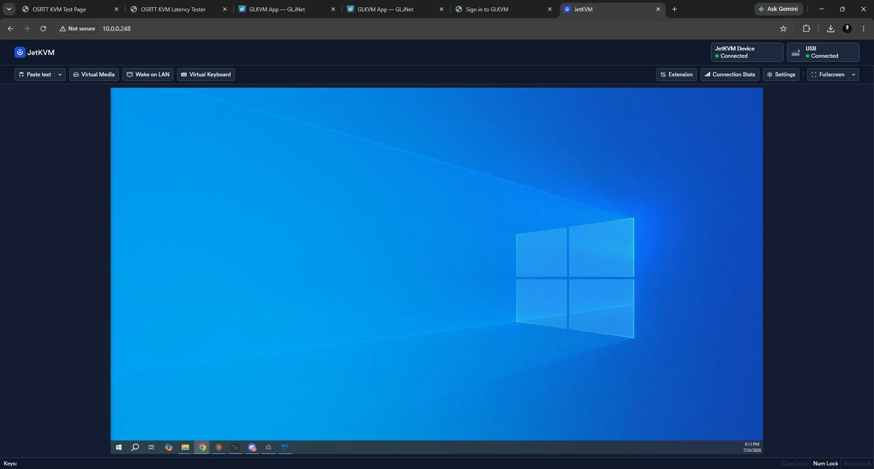Bookmark this page with the star icon
This screenshot has width=874, height=469.
[783, 29]
